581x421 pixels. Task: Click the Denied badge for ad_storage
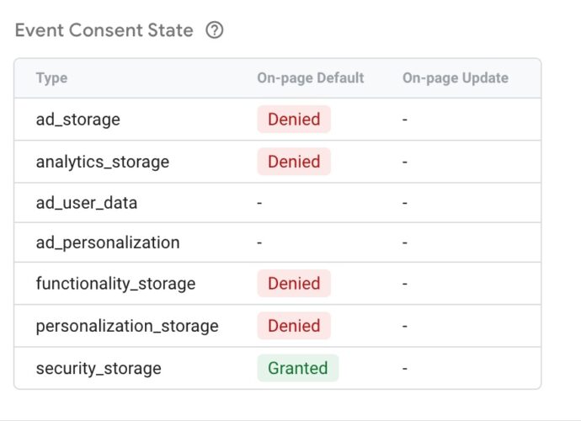point(294,120)
